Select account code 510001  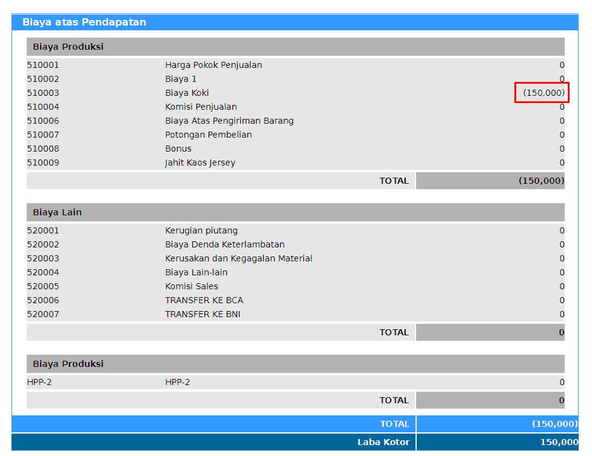point(43,65)
